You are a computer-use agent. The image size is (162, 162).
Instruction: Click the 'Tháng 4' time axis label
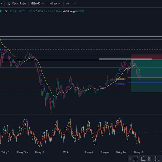click(89, 152)
